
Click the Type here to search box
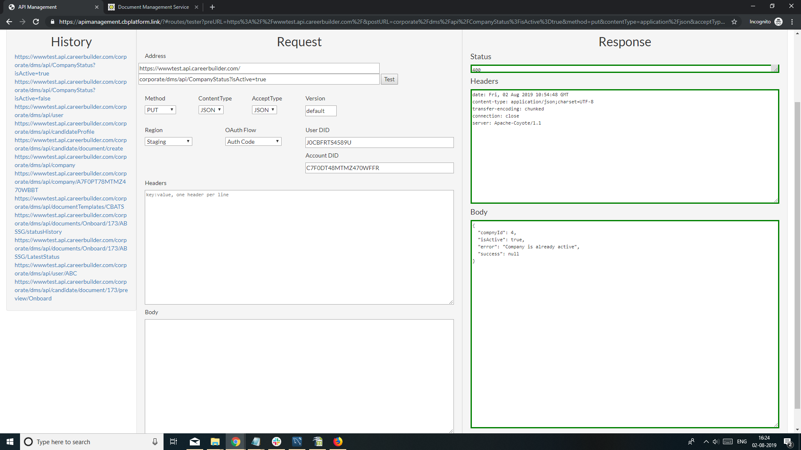pos(92,442)
